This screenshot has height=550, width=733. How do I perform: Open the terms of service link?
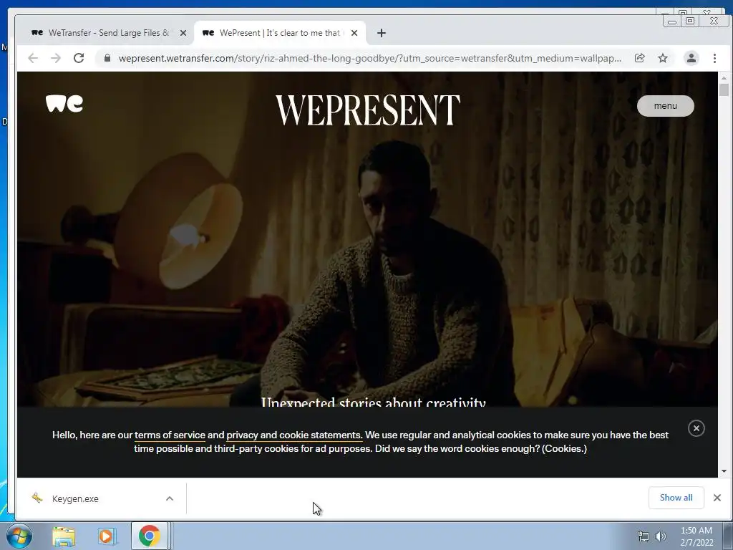click(170, 435)
